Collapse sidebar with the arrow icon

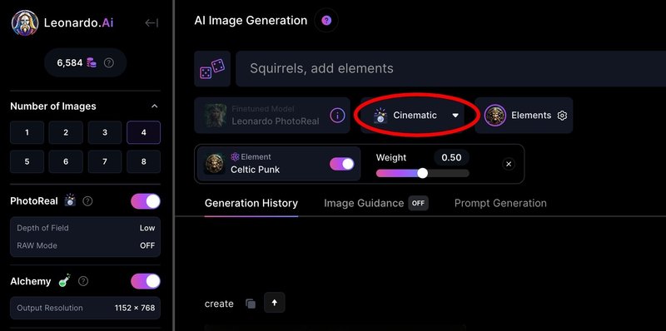click(x=152, y=23)
